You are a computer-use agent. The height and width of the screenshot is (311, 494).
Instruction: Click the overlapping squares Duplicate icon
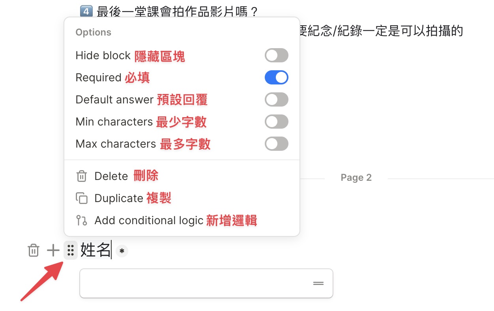[81, 198]
